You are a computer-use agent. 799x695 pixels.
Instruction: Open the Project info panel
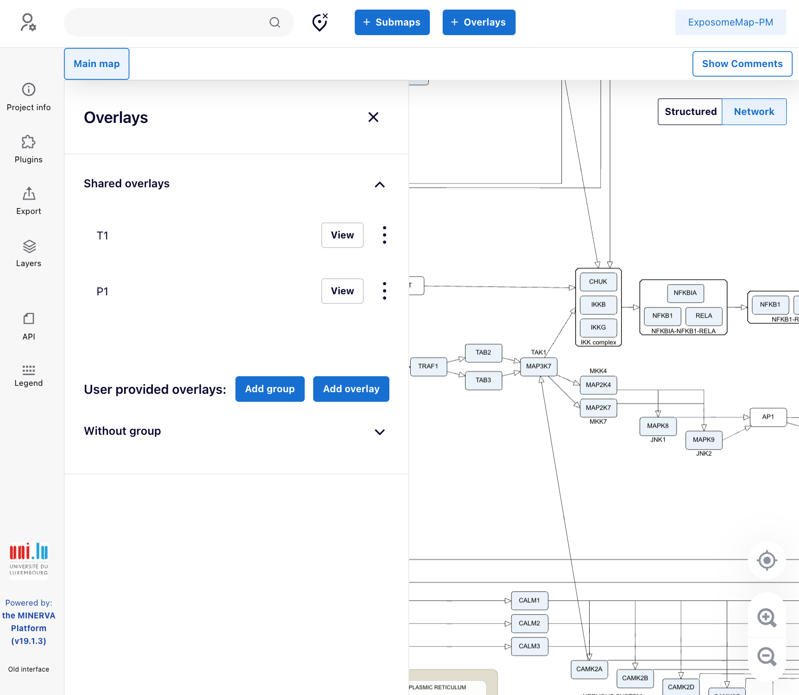tap(29, 97)
